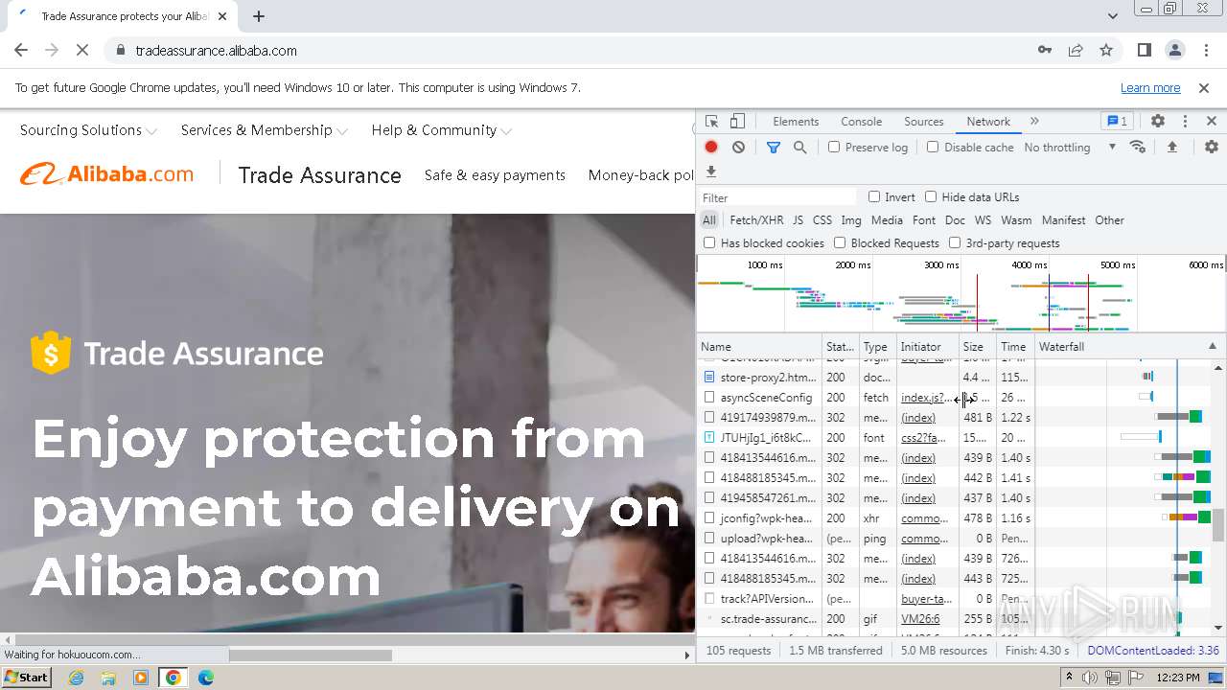Clear the network log
The image size is (1227, 690).
[x=738, y=147]
